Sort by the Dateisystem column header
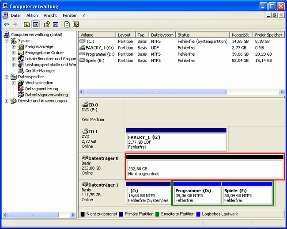 click(x=162, y=35)
